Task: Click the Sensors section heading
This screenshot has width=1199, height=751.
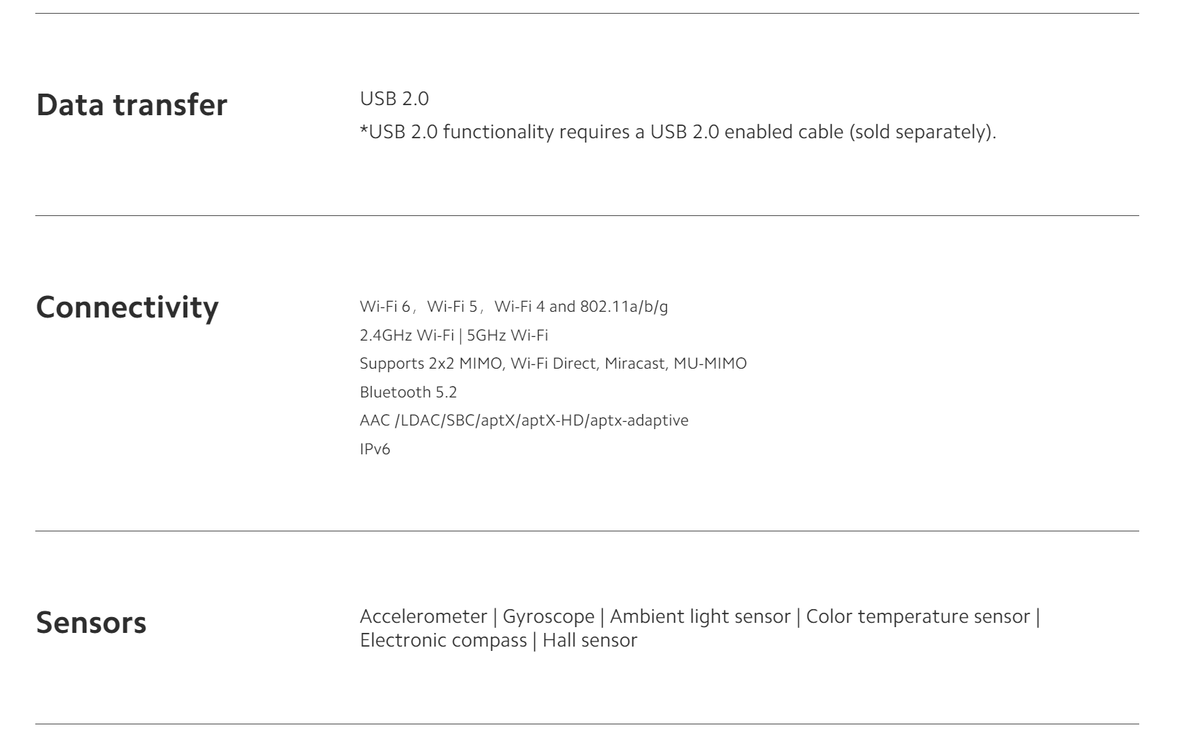Action: [91, 623]
